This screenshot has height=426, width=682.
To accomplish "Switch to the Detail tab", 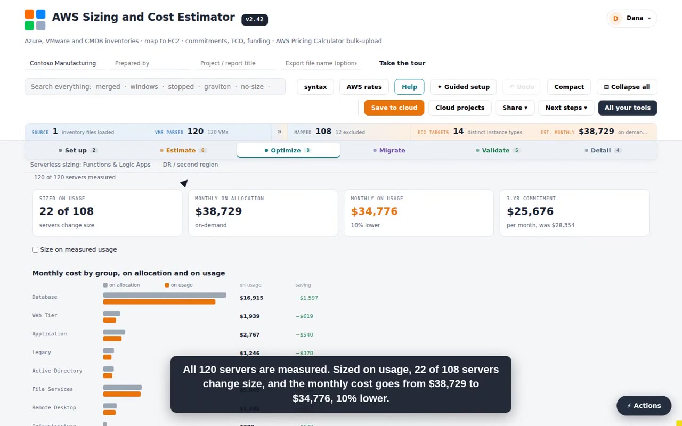I will [603, 150].
